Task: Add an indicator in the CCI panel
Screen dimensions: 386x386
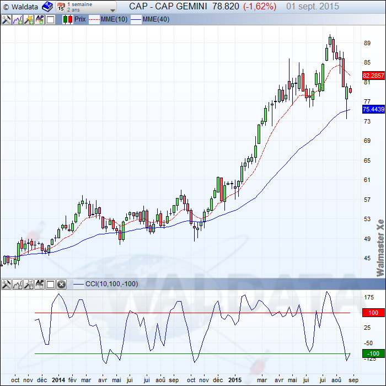Action: click(x=17, y=284)
